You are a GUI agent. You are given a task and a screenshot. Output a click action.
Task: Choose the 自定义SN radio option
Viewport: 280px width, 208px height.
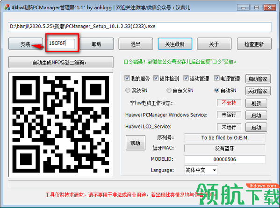point(169,90)
